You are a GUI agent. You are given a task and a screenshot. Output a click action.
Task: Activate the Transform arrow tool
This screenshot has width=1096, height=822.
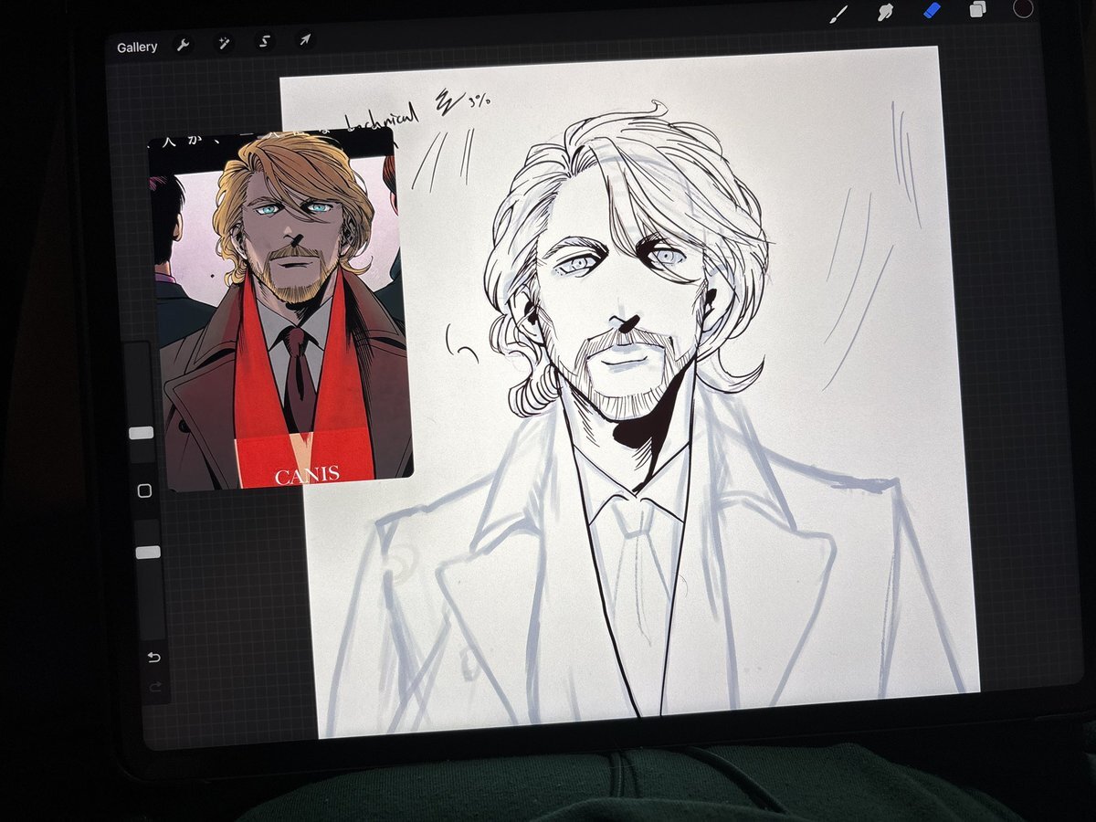[305, 39]
